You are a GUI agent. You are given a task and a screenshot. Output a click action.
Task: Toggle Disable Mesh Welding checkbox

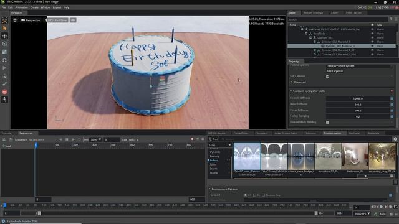point(327,122)
